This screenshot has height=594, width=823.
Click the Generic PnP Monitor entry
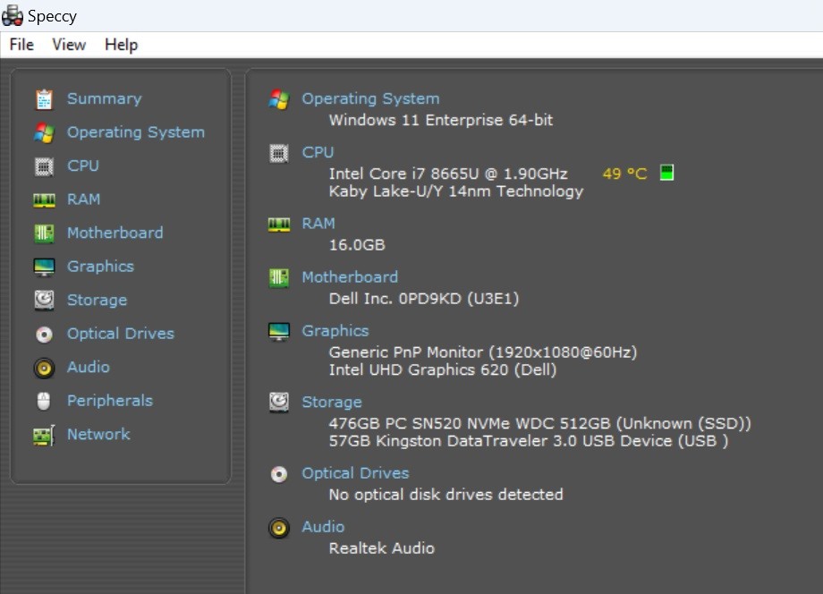click(483, 352)
